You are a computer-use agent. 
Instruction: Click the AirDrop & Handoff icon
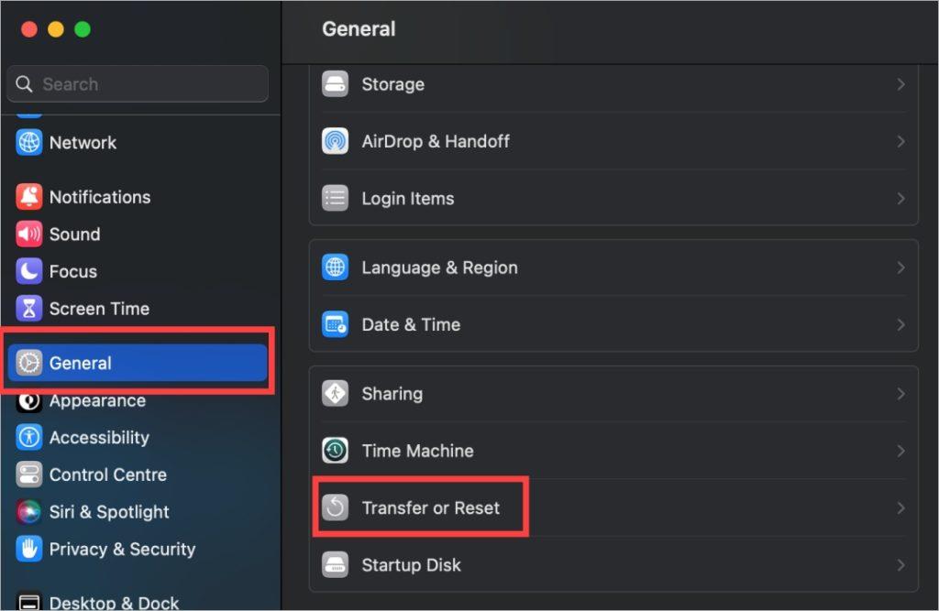(x=335, y=141)
